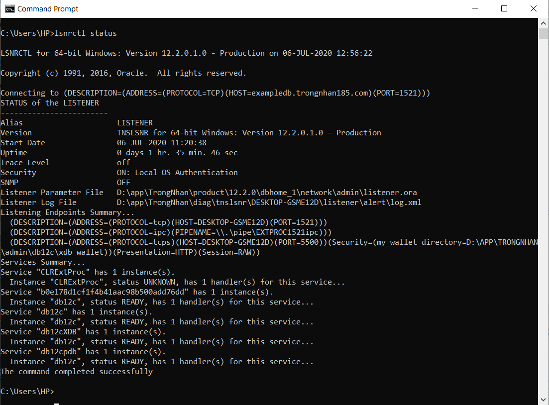549x405 pixels.
Task: Click the scrollbar up arrow
Action: (544, 23)
